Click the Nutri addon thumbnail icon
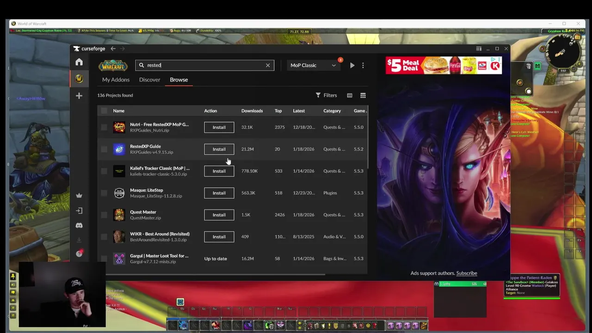The image size is (592, 333). 119,127
